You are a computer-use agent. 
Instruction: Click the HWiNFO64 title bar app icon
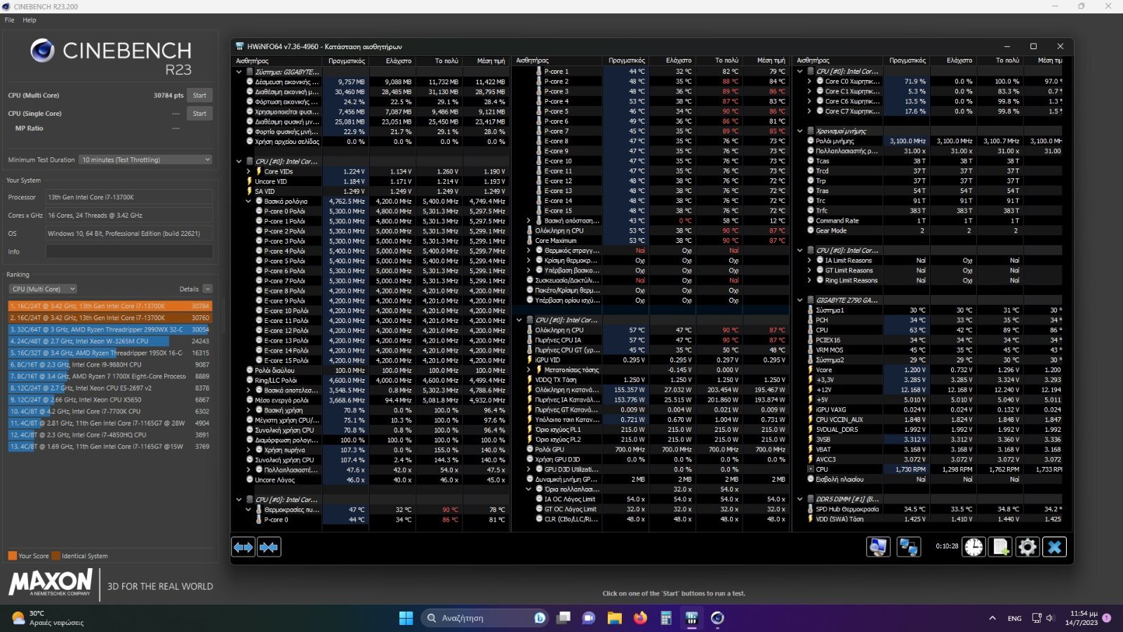pos(239,46)
